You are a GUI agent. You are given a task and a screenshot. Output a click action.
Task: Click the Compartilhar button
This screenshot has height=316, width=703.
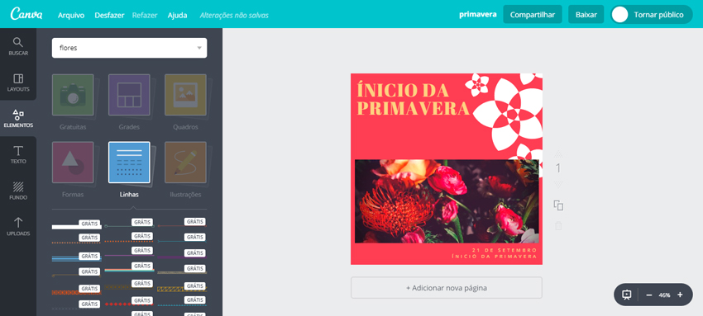coord(533,14)
